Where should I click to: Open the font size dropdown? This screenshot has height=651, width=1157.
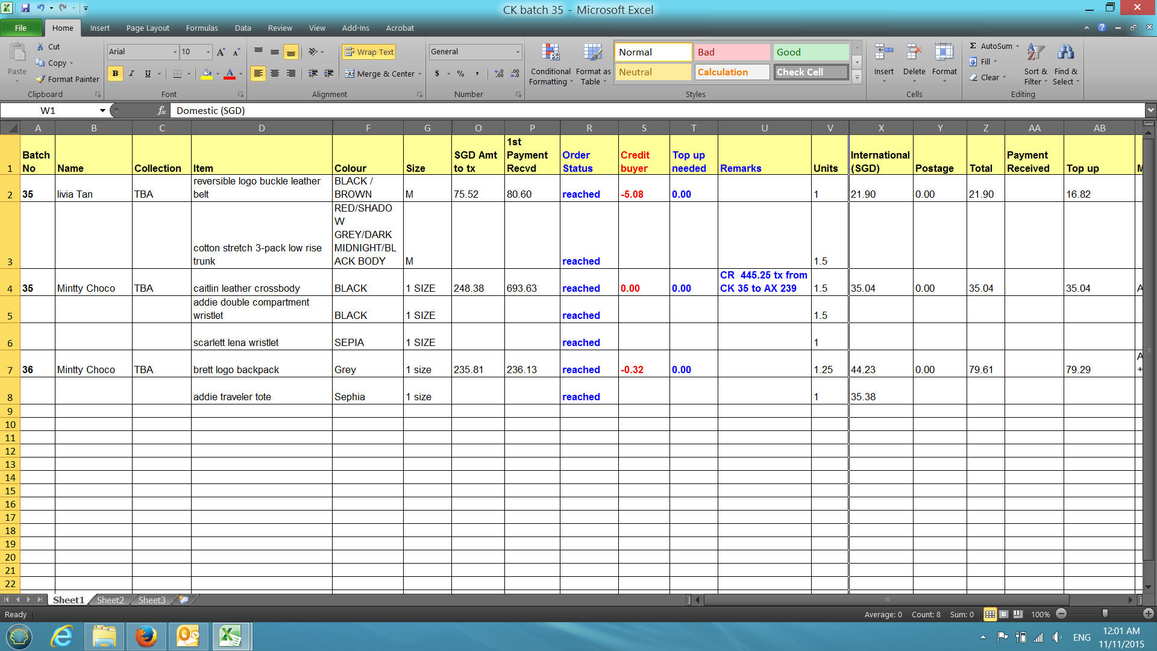[x=209, y=52]
